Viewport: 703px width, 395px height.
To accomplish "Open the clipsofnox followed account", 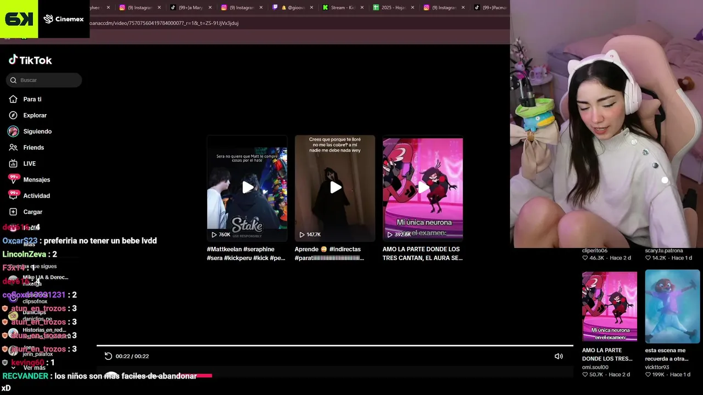I will (x=35, y=301).
